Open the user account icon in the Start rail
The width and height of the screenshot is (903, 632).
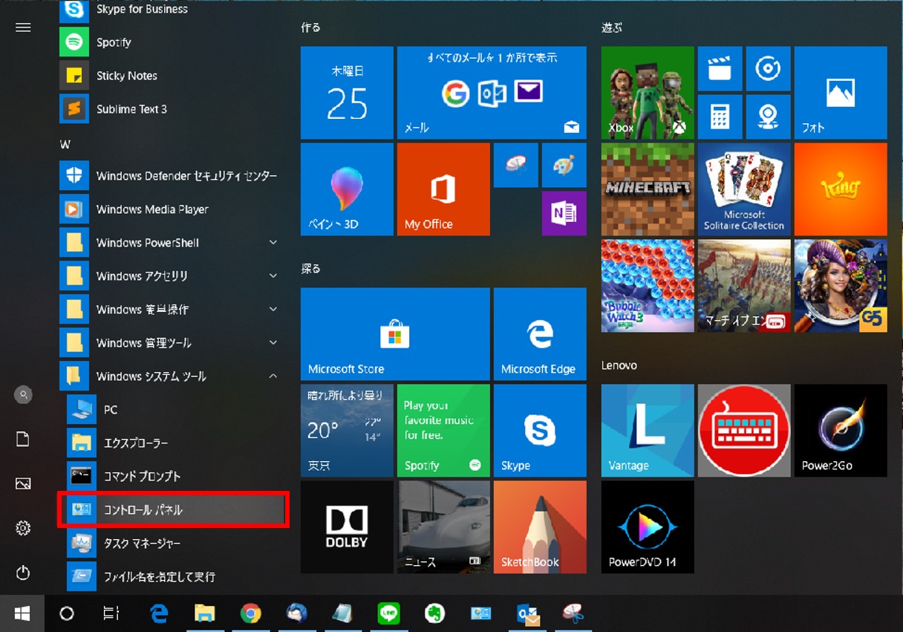pos(23,395)
